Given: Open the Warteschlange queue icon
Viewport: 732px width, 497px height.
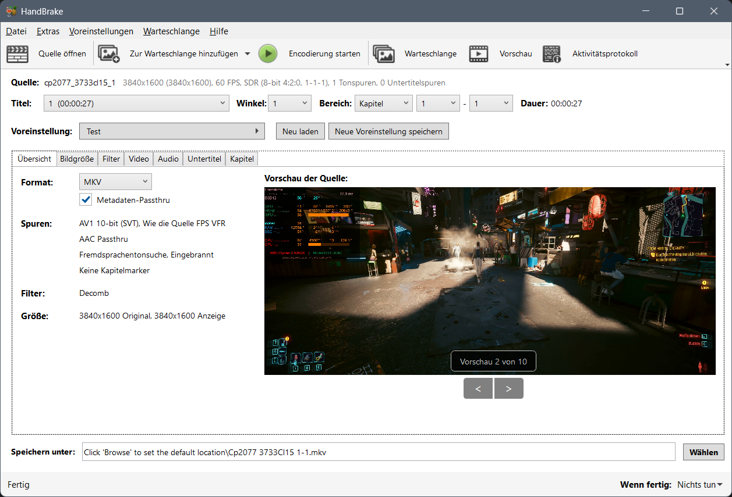Looking at the screenshot, I should pos(384,53).
